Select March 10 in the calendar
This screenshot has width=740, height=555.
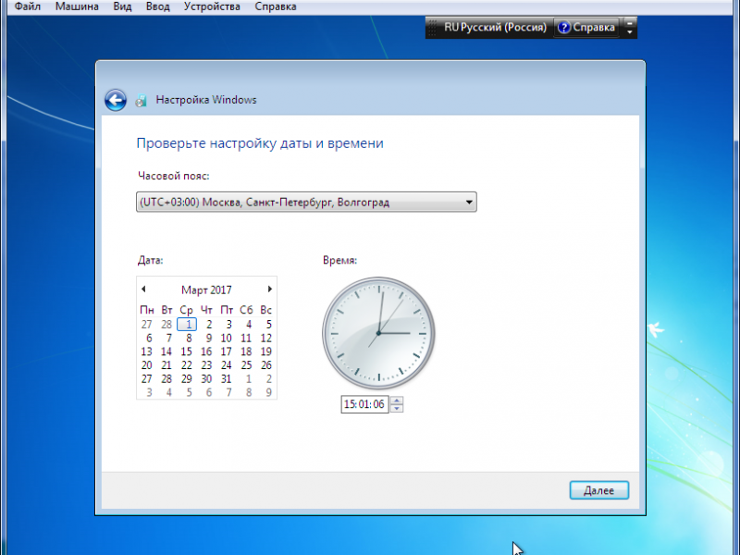[226, 338]
